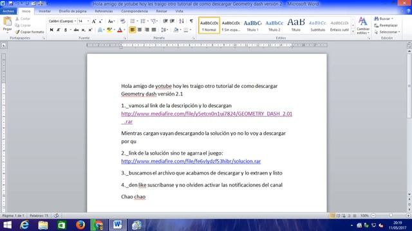Click the sort A-Z icon
Screen dimensions: 412x231
coord(182,21)
